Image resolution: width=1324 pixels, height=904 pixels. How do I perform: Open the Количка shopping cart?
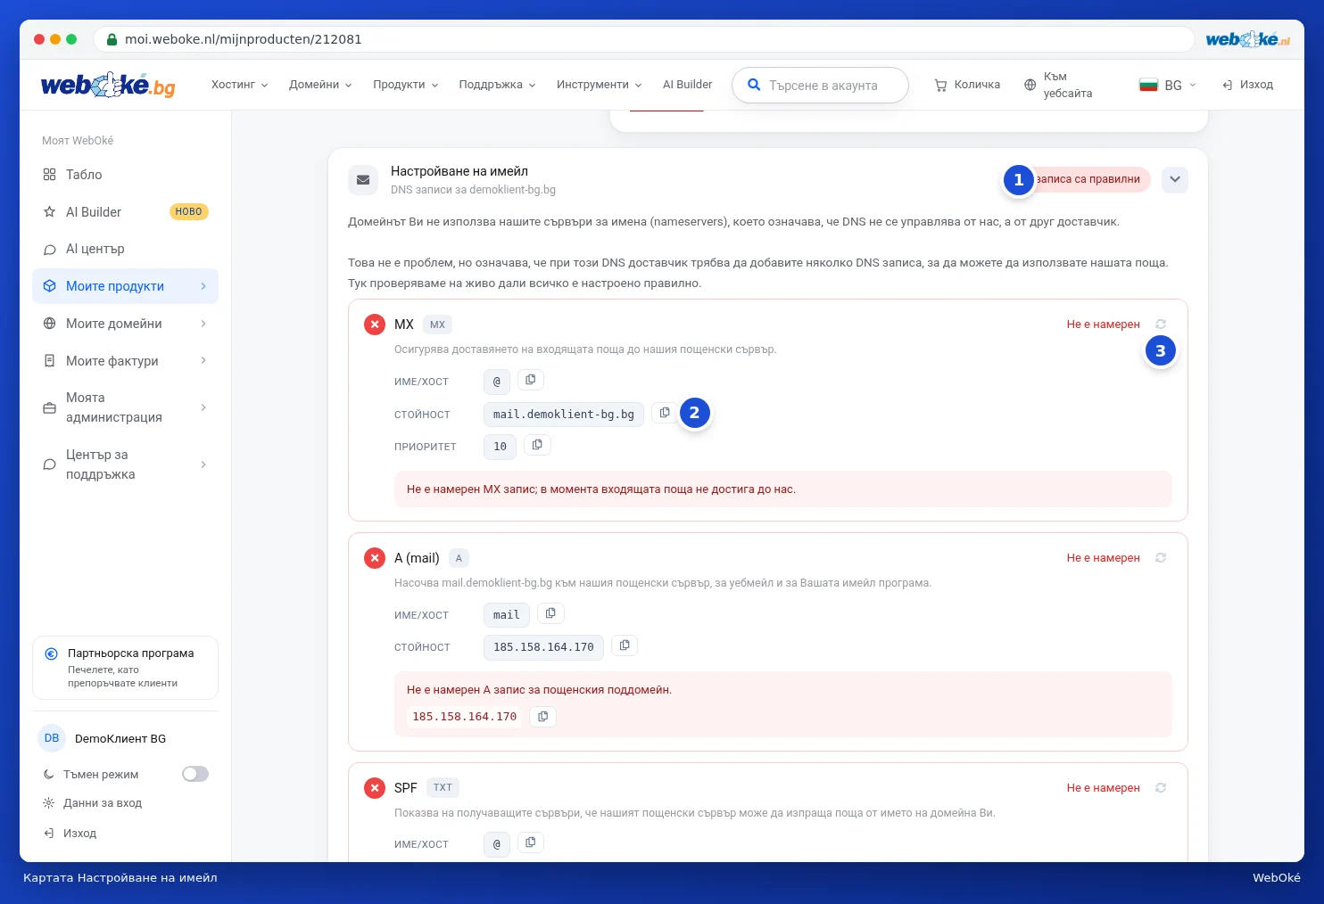coord(967,85)
